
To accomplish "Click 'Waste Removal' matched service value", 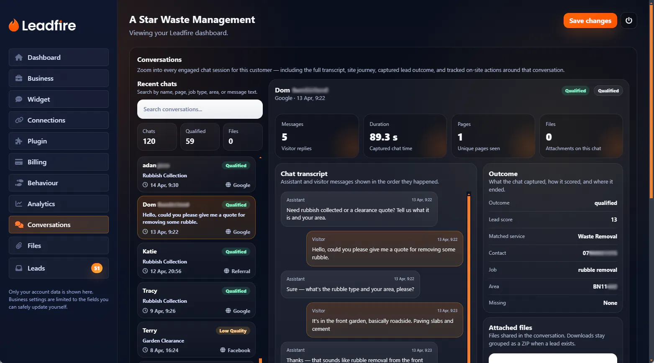I will click(x=597, y=236).
